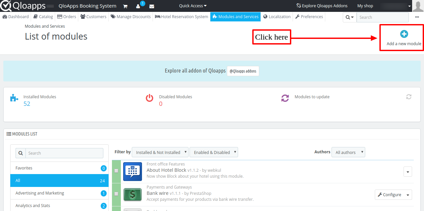Open the Manage Discounts menu
The height and width of the screenshot is (211, 424).
131,16
